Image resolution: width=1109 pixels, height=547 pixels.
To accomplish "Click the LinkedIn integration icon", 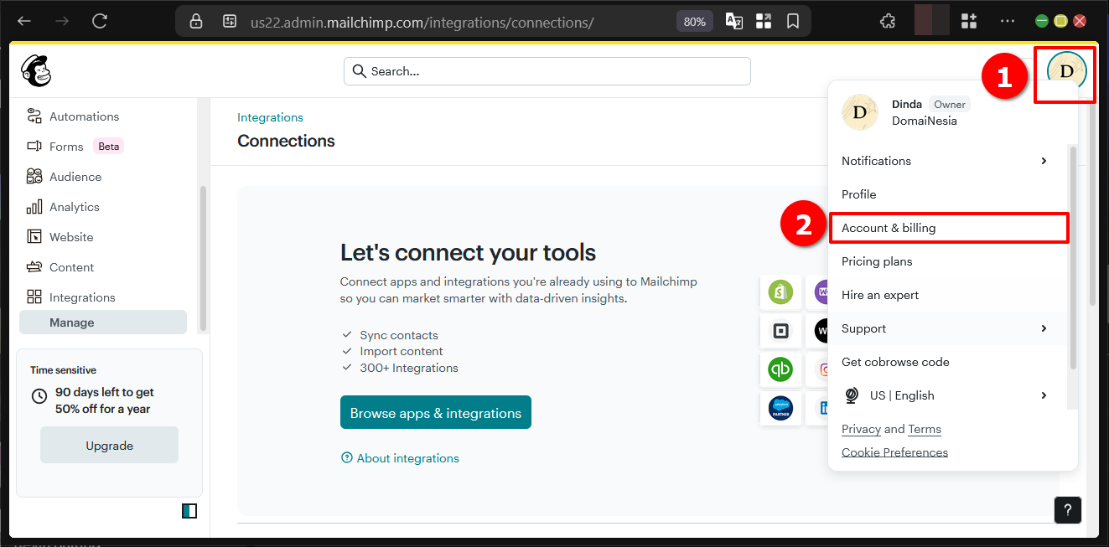I will pyautogui.click(x=825, y=408).
